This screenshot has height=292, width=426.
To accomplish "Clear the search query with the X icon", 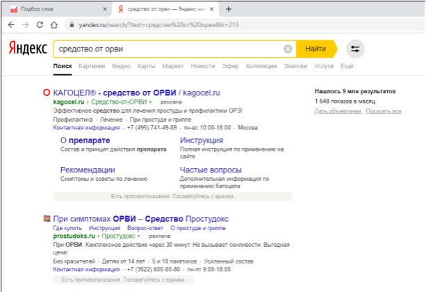I will [x=288, y=49].
